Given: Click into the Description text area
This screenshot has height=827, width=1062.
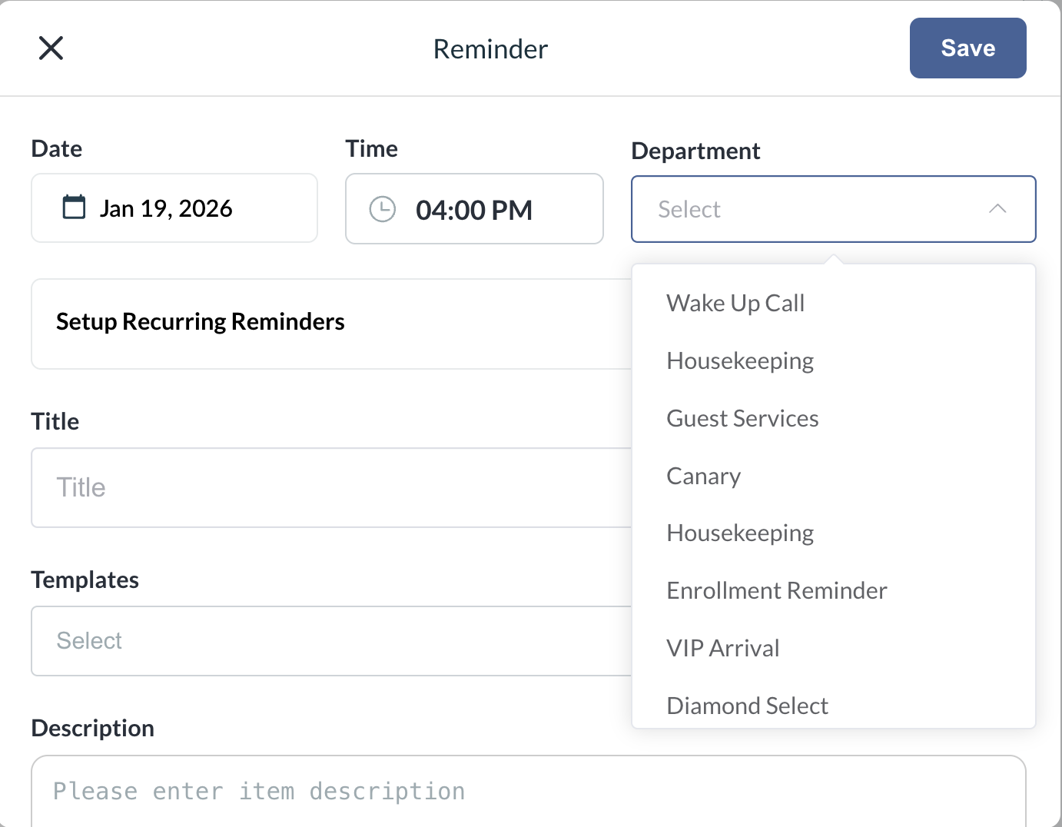Looking at the screenshot, I should pos(529,791).
